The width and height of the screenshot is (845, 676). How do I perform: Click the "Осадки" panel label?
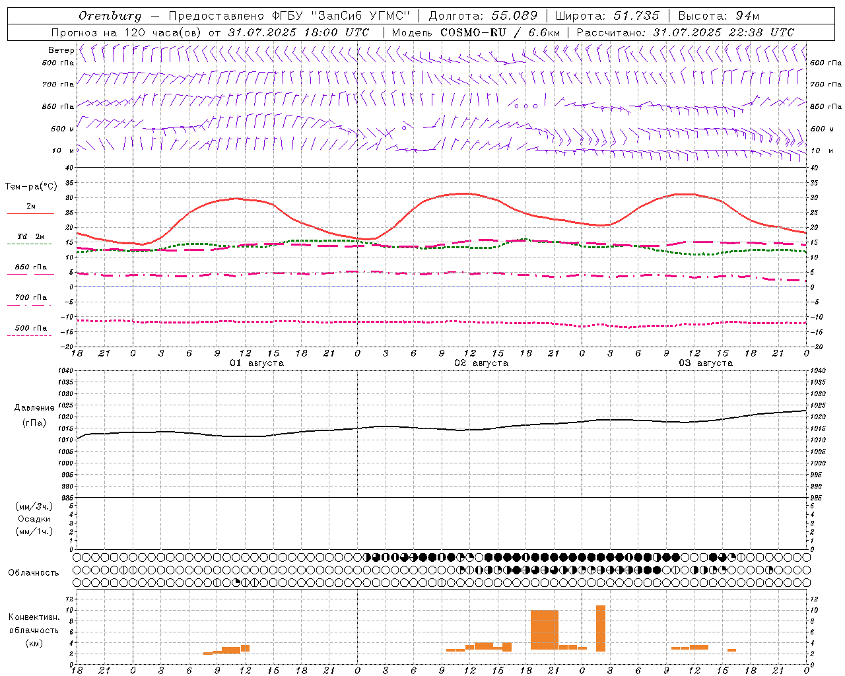[34, 519]
